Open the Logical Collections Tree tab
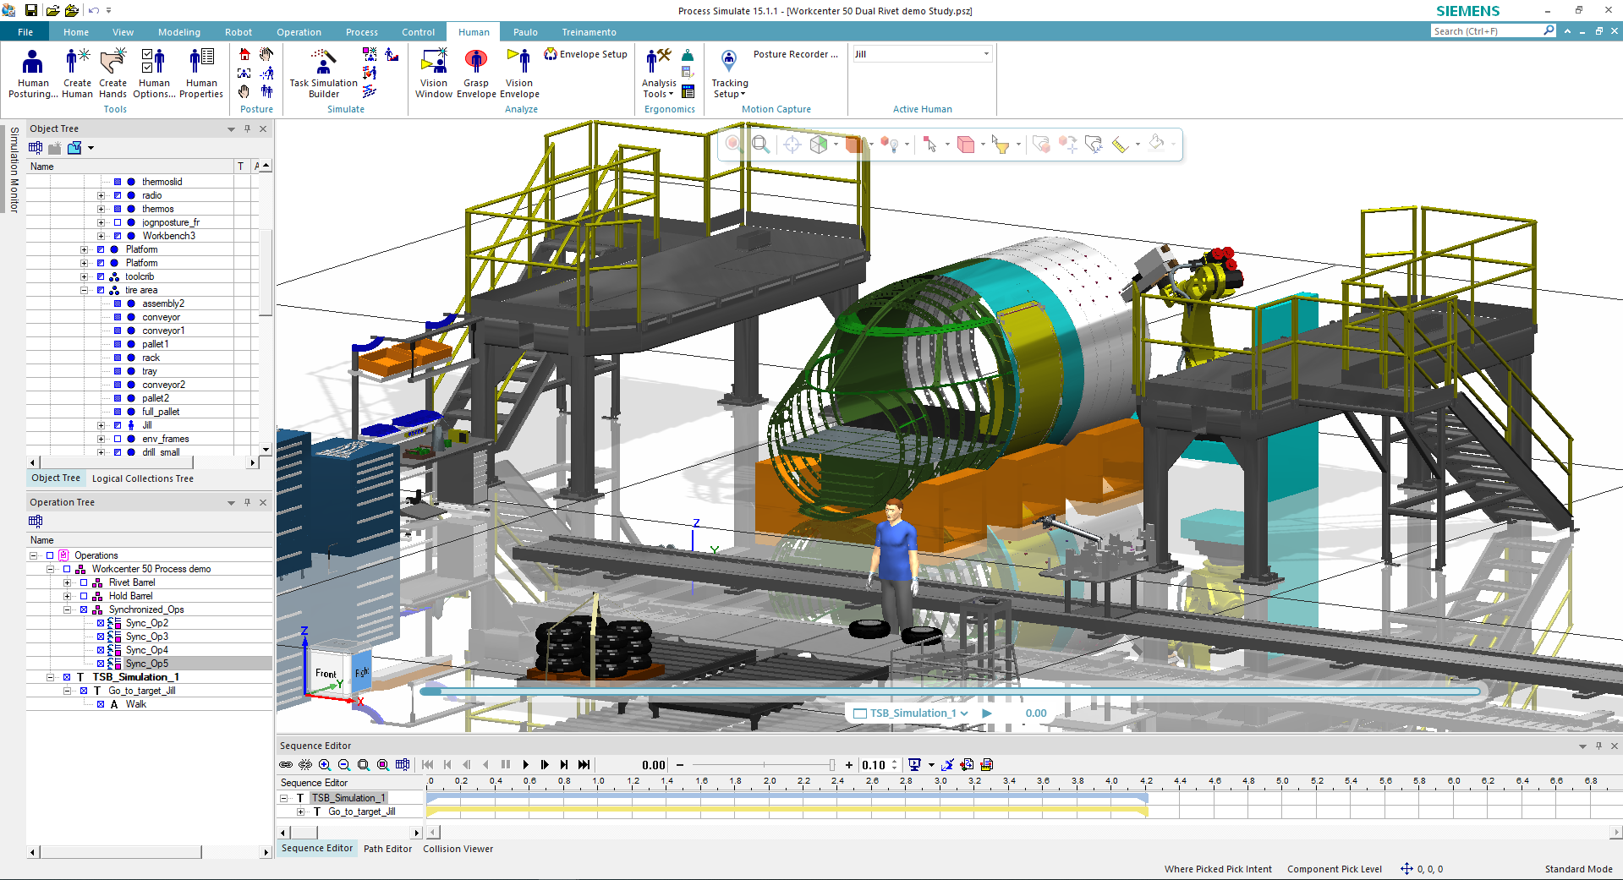The height and width of the screenshot is (880, 1623). pyautogui.click(x=143, y=478)
